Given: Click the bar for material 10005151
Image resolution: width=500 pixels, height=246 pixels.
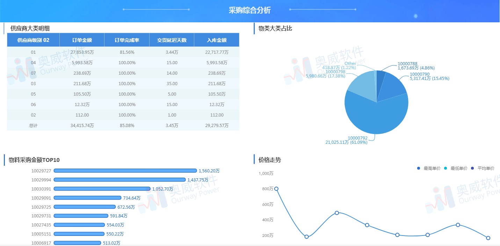Looking at the screenshot, I should pos(79,234).
